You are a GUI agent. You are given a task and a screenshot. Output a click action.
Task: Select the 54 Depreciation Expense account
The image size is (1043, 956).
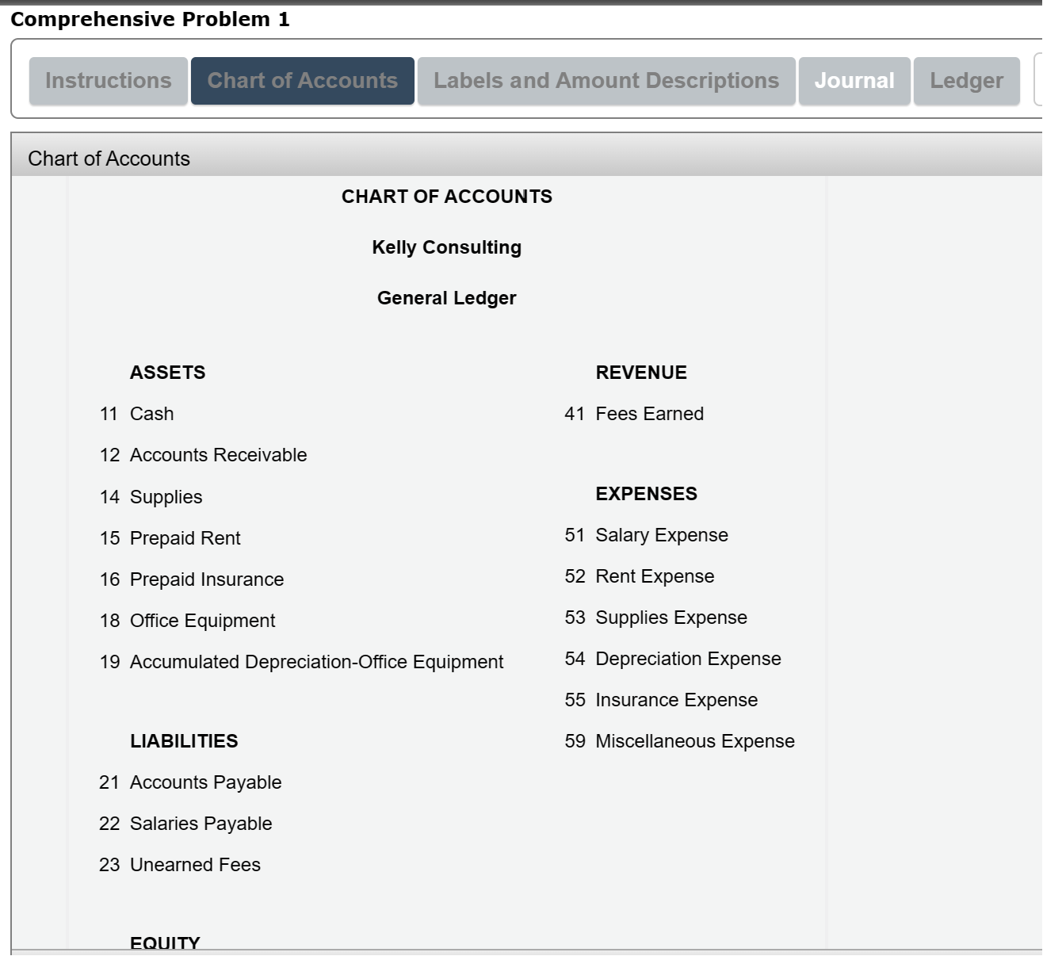click(x=673, y=659)
